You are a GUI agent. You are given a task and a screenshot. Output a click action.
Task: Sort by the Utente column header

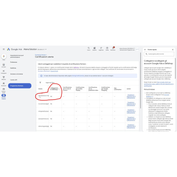click(40, 89)
